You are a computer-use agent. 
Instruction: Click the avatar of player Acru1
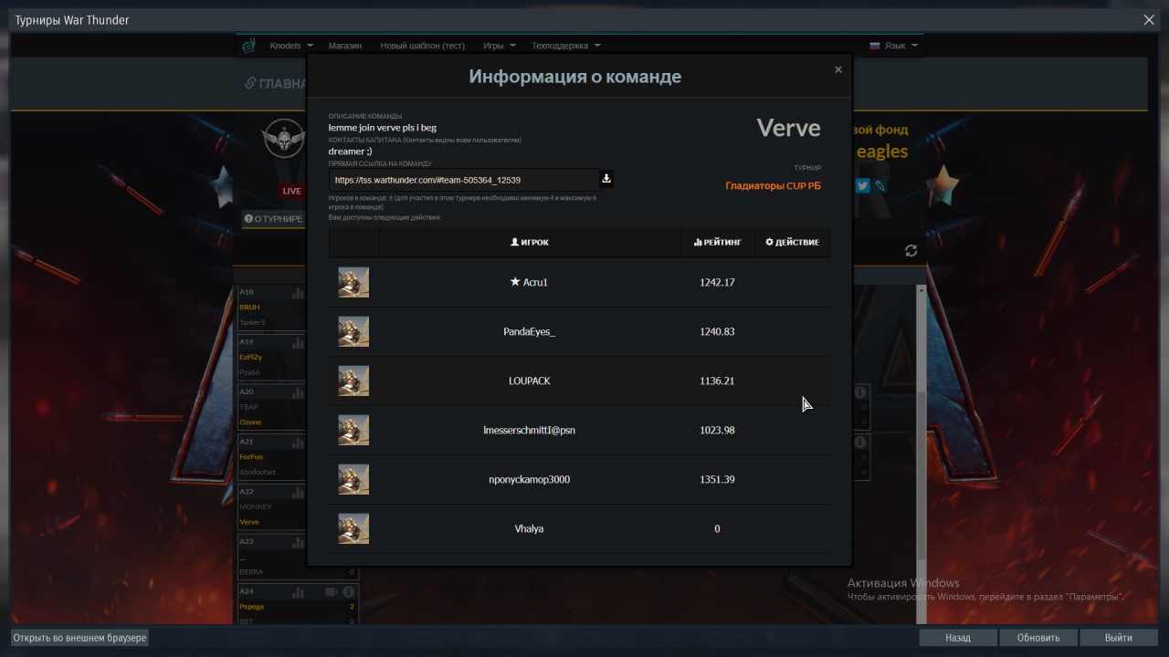(x=353, y=282)
